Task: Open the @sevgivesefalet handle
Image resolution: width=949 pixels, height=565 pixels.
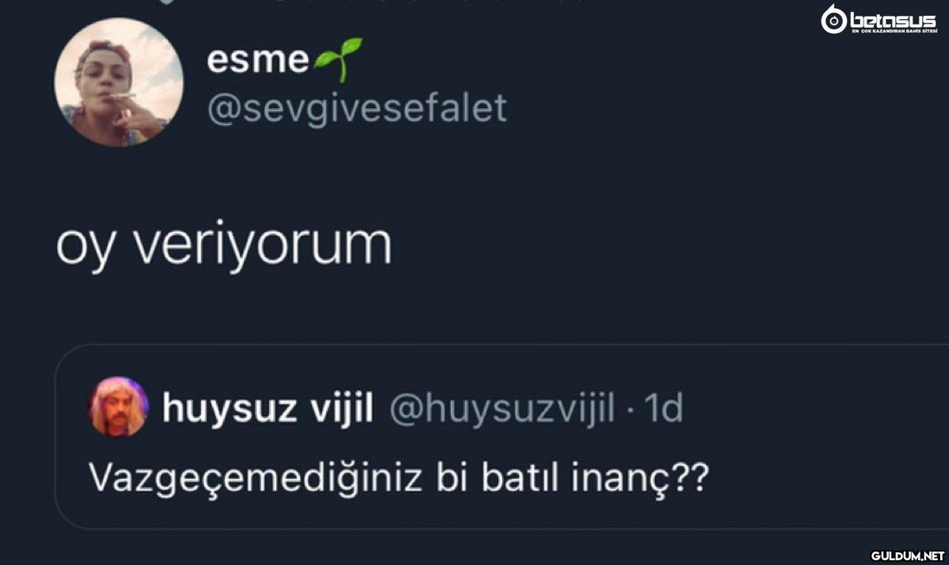Action: 357,109
